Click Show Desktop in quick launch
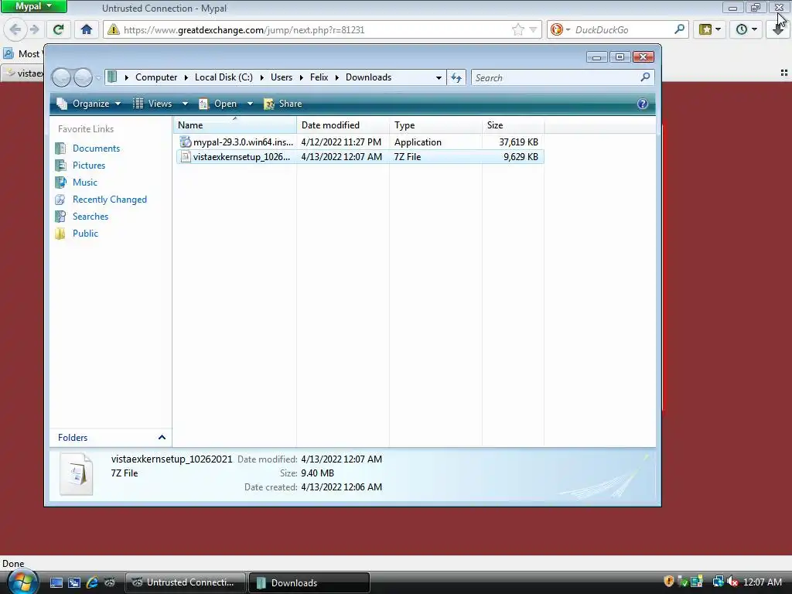The height and width of the screenshot is (594, 792). [56, 582]
